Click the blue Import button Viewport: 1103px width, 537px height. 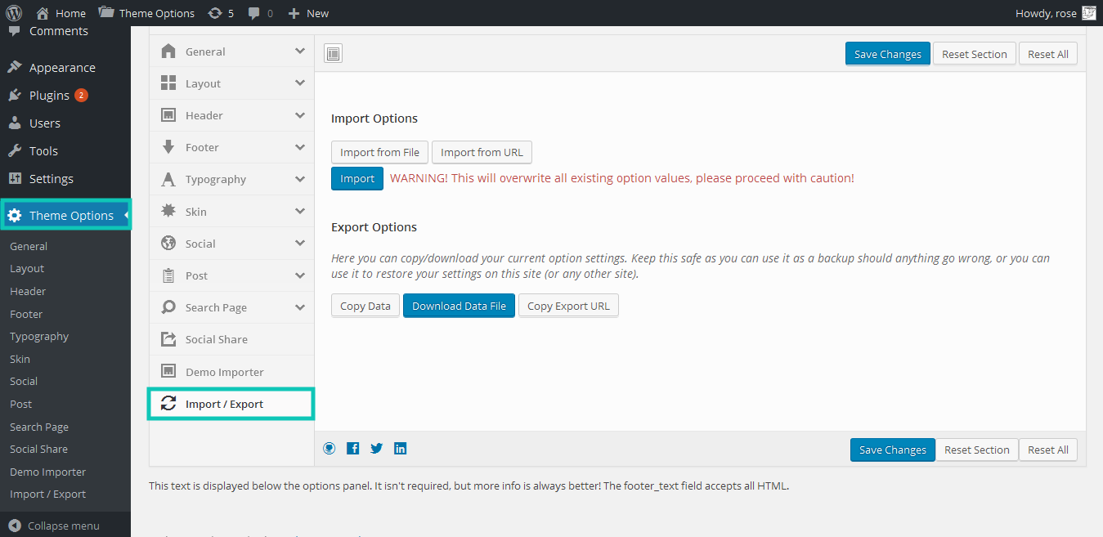pyautogui.click(x=357, y=178)
